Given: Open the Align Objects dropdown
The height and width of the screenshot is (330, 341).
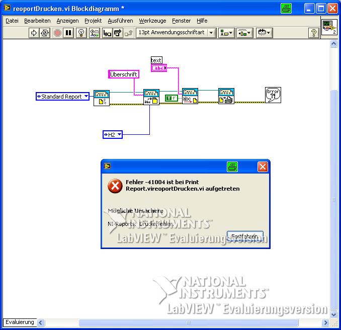Looking at the screenshot, I should (x=227, y=33).
